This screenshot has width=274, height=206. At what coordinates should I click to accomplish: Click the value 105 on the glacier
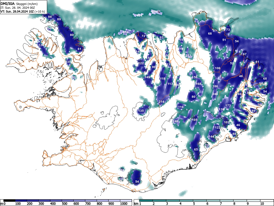pos(195,120)
